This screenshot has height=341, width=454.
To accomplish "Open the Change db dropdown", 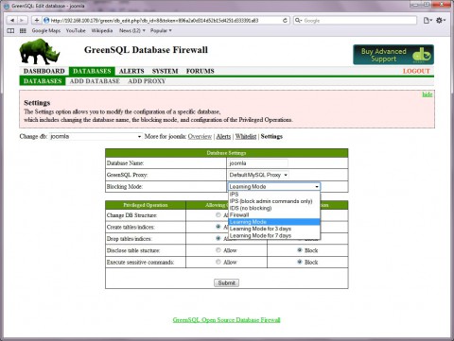I will 96,136.
